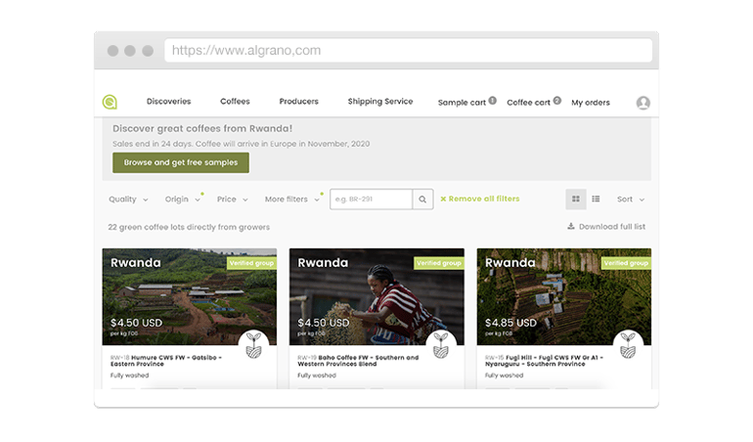Switch to list view icon
This screenshot has height=442, width=753.
[x=596, y=199]
